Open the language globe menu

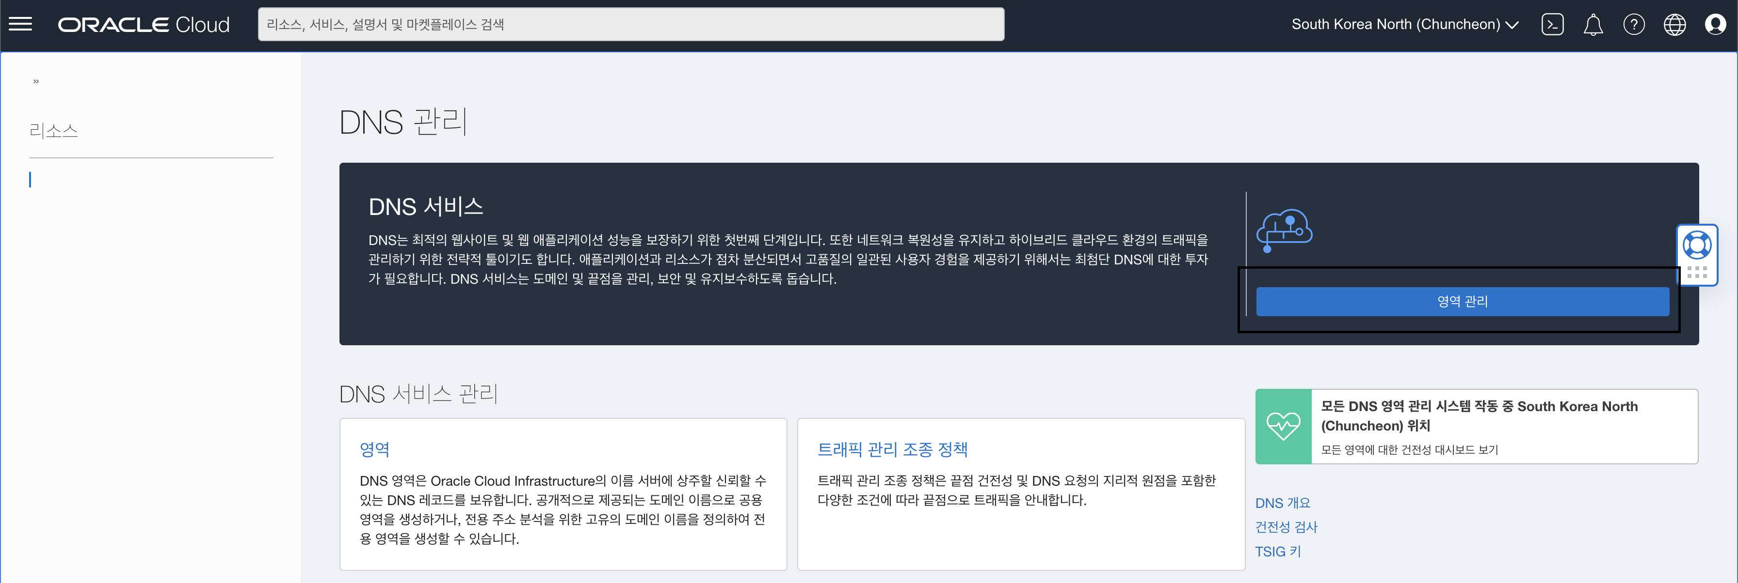(1674, 24)
